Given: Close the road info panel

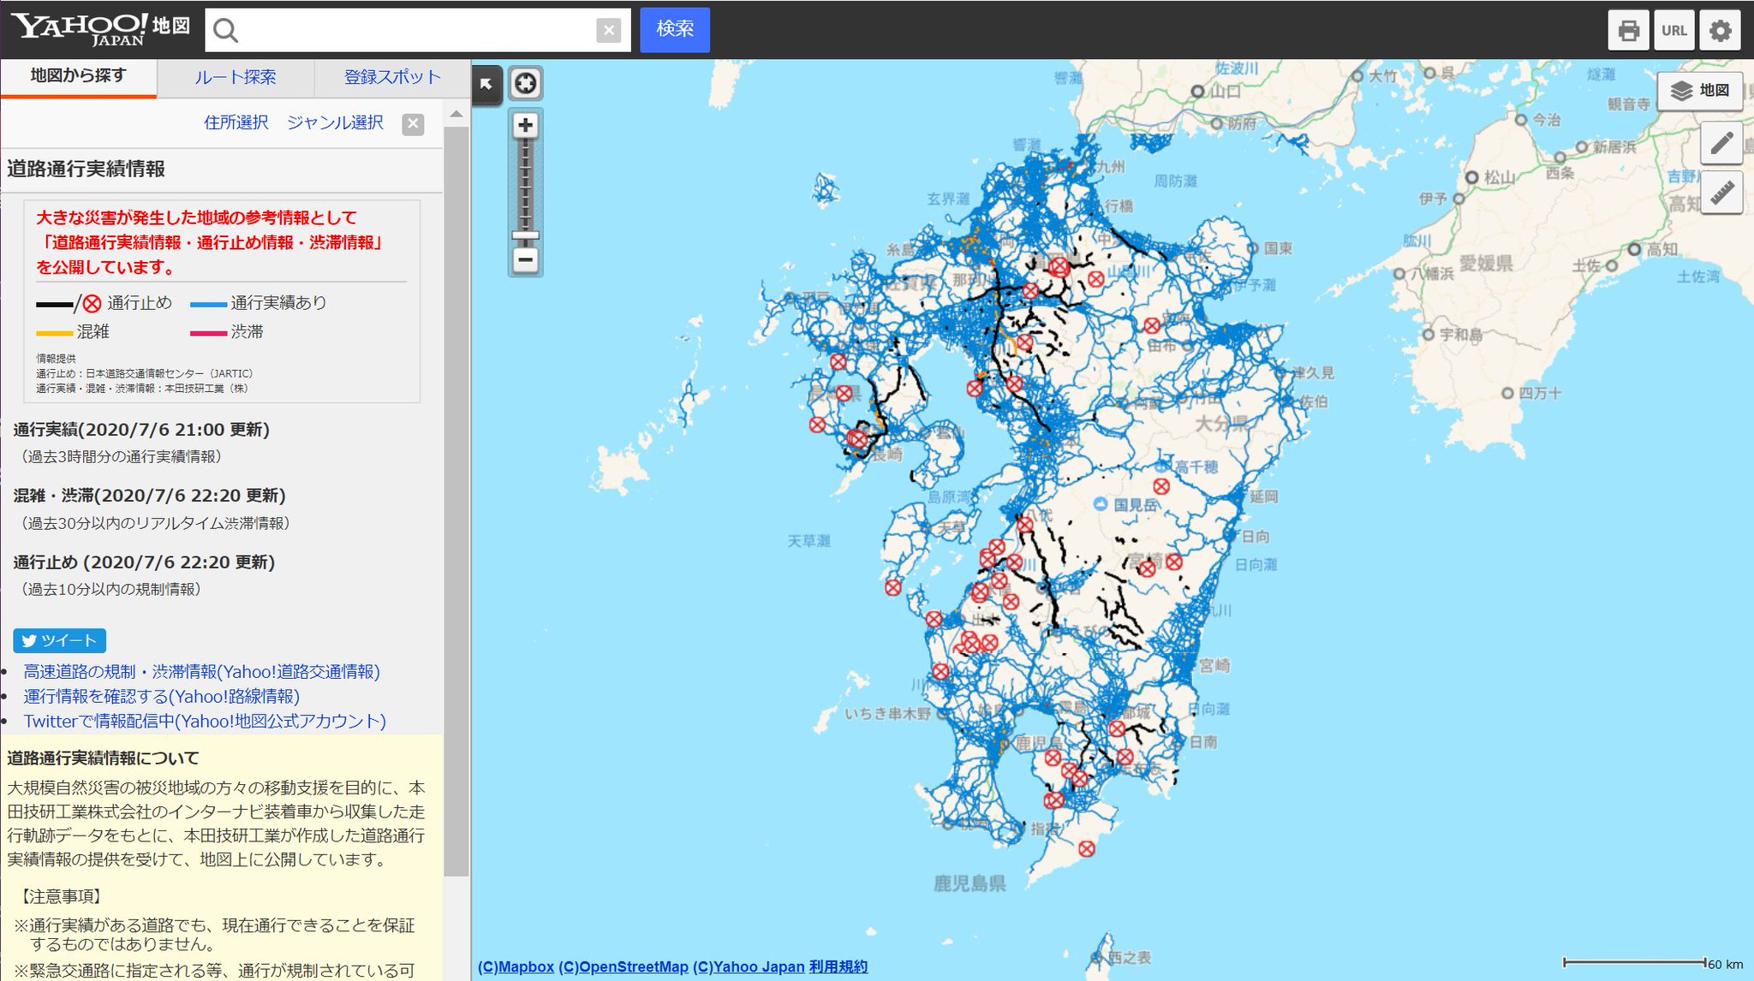Looking at the screenshot, I should pyautogui.click(x=413, y=124).
